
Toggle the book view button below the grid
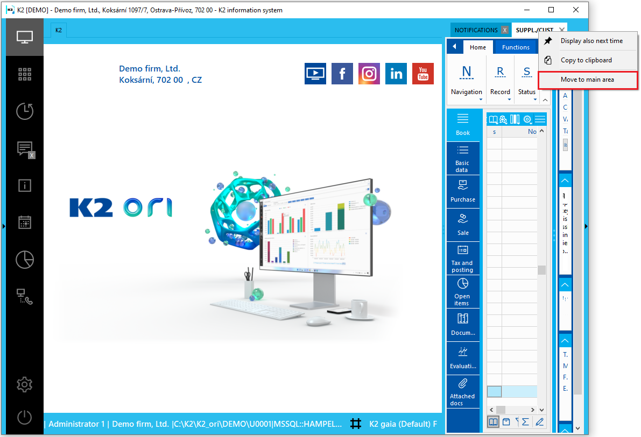click(x=494, y=422)
